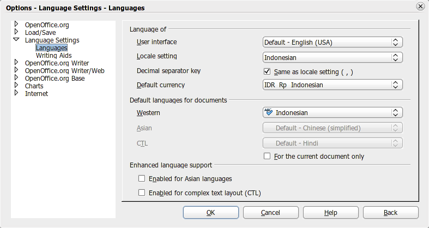Select OpenOffice.org Writer/Web in the tree
Image resolution: width=429 pixels, height=228 pixels.
click(64, 70)
